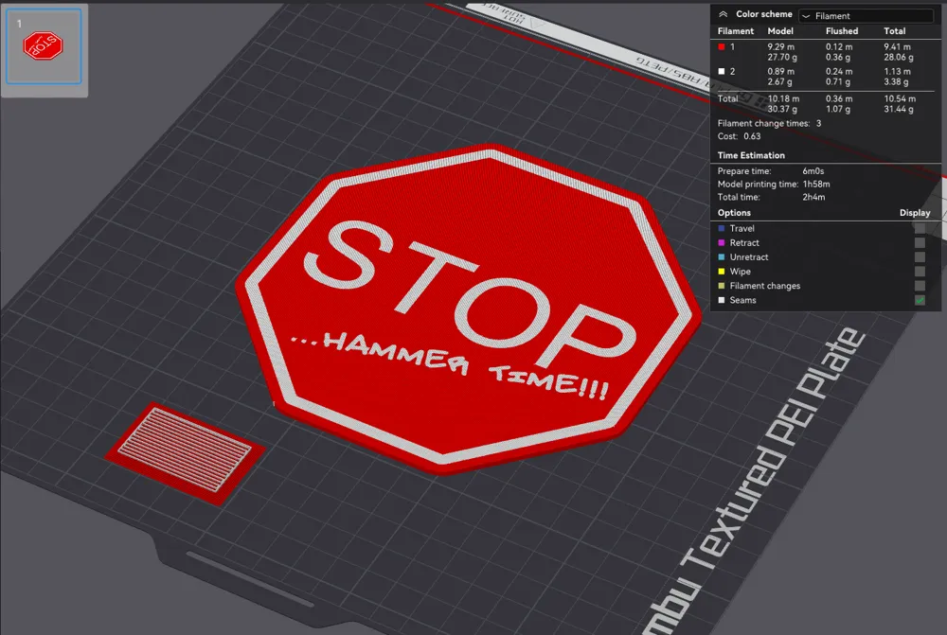Enable the Unretract display checkbox
The image size is (947, 635).
pyautogui.click(x=921, y=256)
